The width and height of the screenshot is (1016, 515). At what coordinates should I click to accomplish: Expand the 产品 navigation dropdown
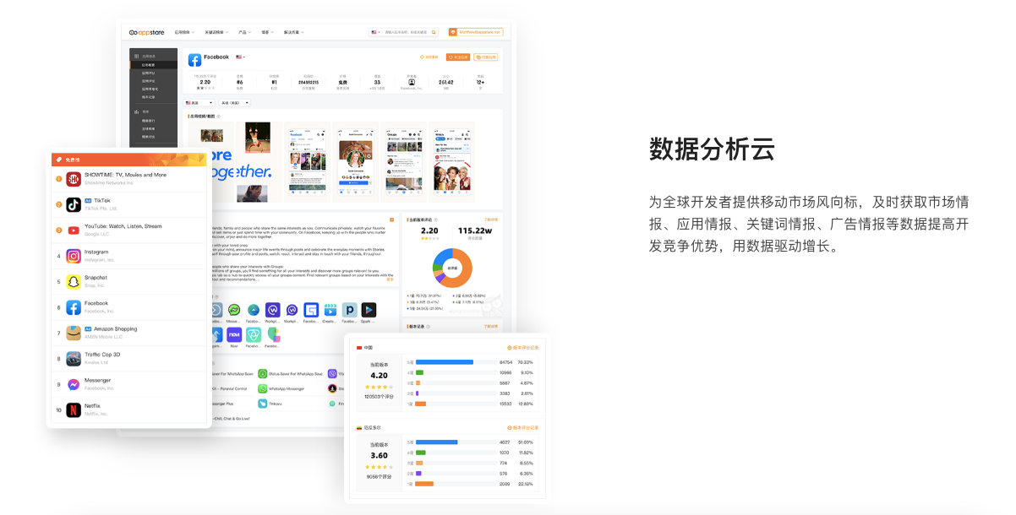pyautogui.click(x=244, y=32)
